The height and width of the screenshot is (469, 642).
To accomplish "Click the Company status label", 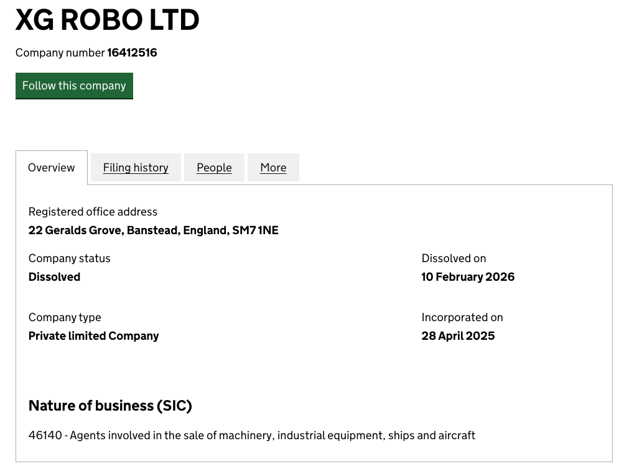I will tap(69, 258).
